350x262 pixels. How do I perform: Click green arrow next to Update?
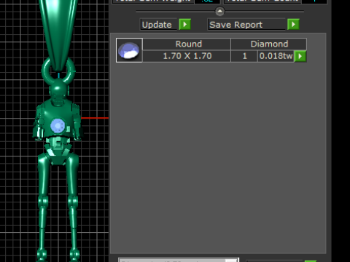[184, 25]
